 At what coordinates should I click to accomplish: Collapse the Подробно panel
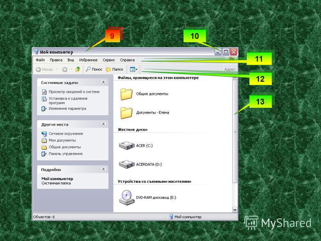[x=104, y=169]
